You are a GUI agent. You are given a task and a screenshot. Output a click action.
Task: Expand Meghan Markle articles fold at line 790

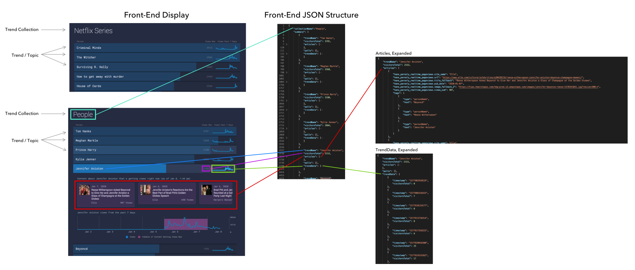[x=287, y=73]
